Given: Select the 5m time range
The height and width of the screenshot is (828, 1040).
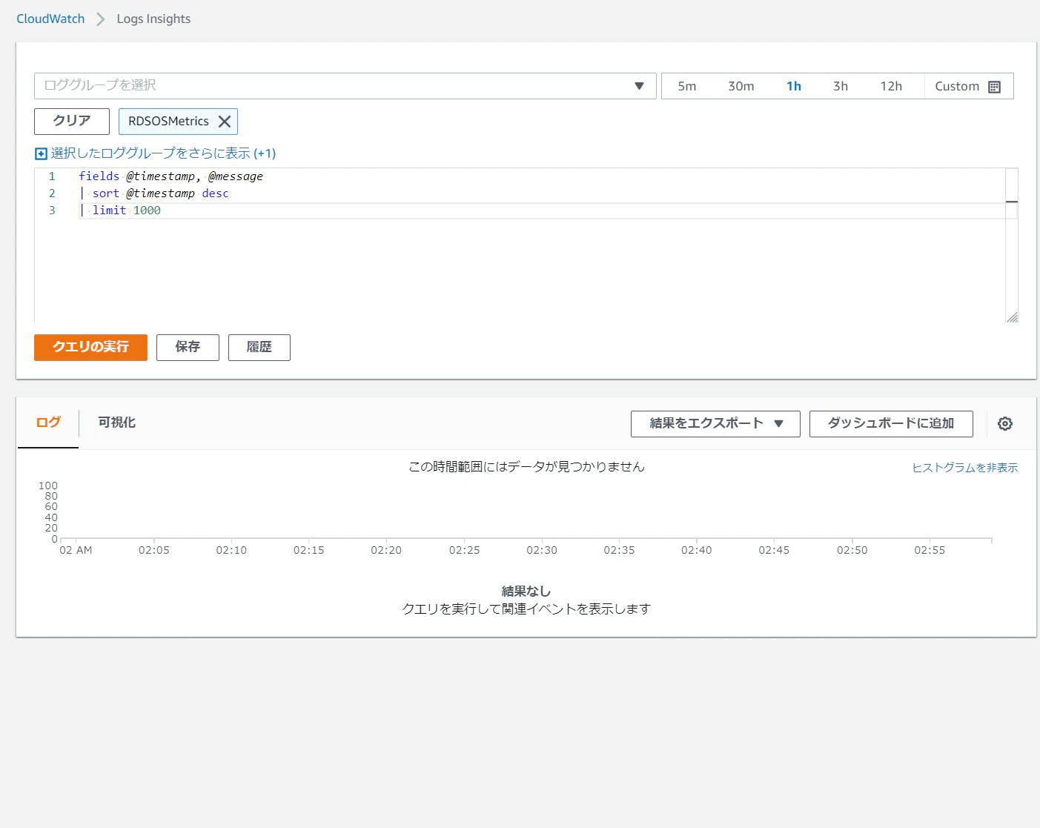Looking at the screenshot, I should coord(687,87).
